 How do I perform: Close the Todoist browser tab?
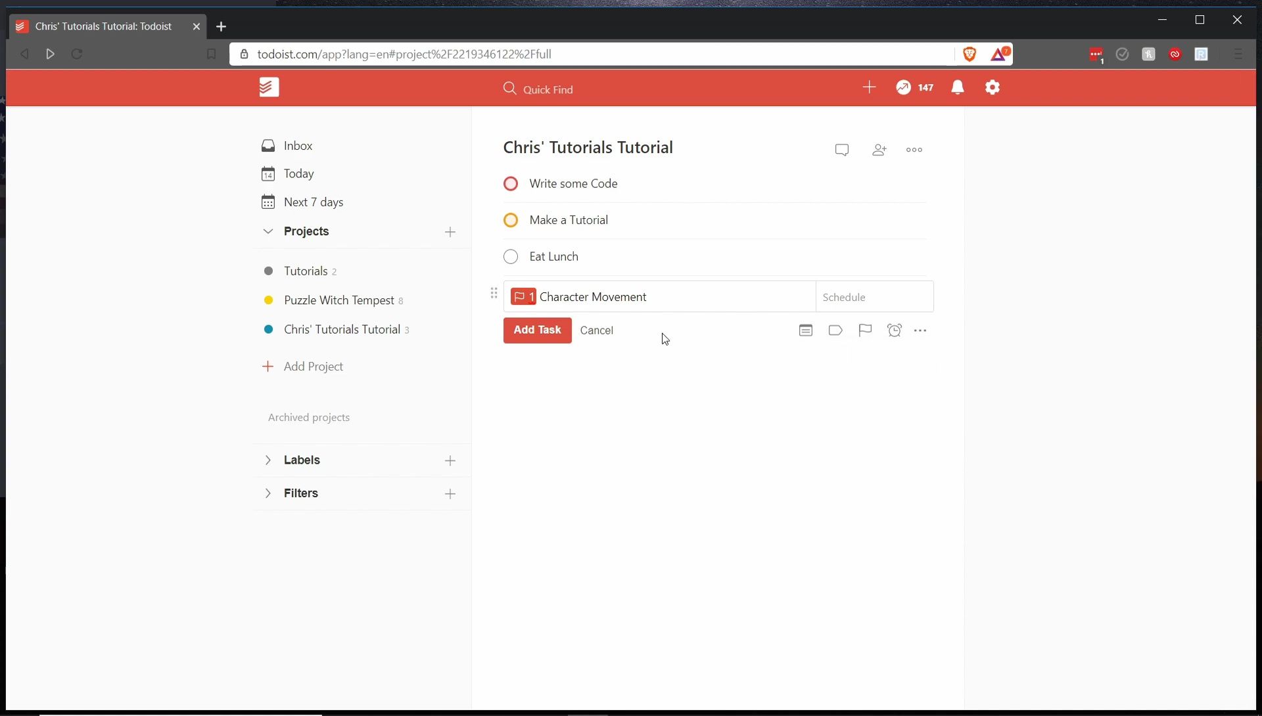[x=196, y=27]
